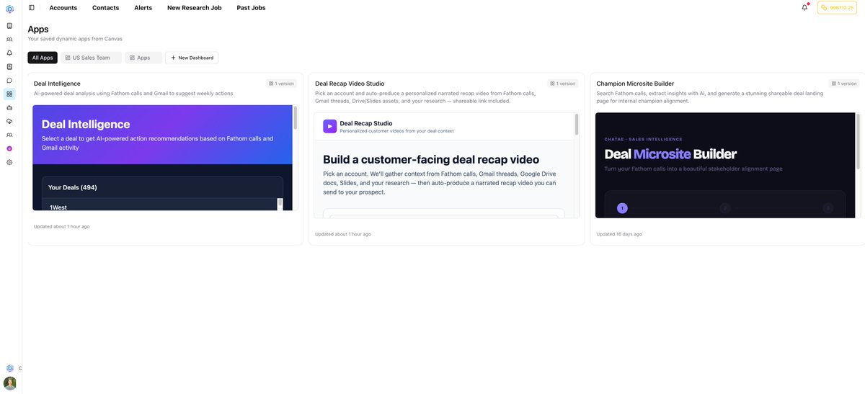Open the cloud download sidebar icon
This screenshot has width=865, height=394.
(9, 121)
